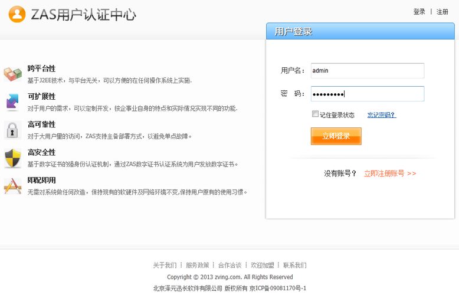Open the 登录 link in the header
The image size is (459, 295).
419,12
